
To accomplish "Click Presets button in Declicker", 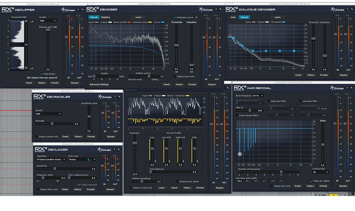I will (x=91, y=189).
